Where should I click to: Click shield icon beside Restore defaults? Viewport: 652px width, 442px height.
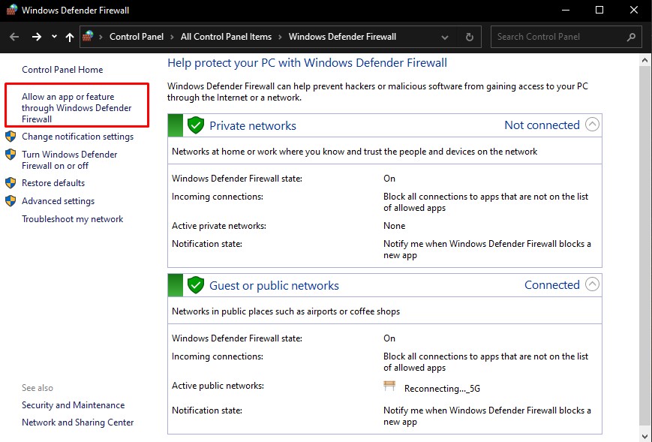click(x=11, y=183)
